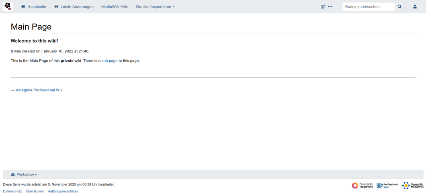Click the Semantic MediaWiki footer logo

[413, 185]
